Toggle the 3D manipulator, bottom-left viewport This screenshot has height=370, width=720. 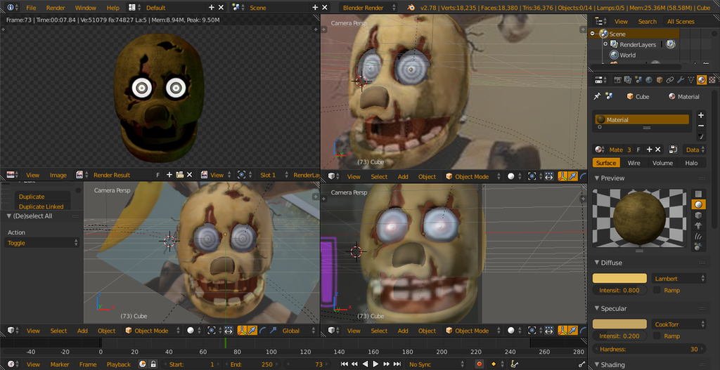[x=242, y=331]
